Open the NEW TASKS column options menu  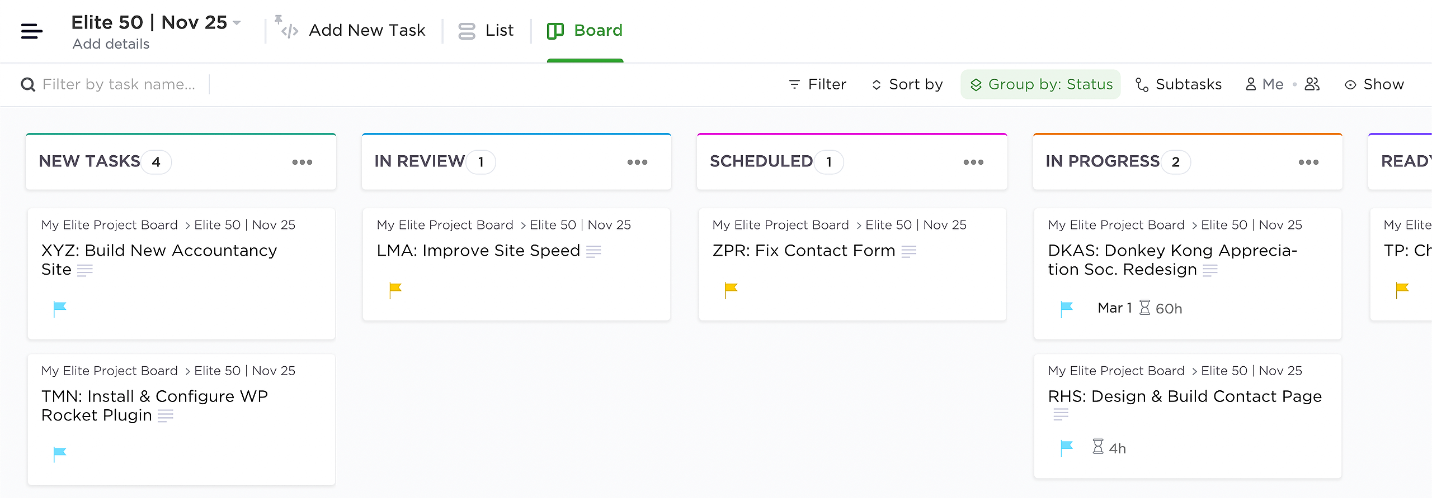(302, 162)
